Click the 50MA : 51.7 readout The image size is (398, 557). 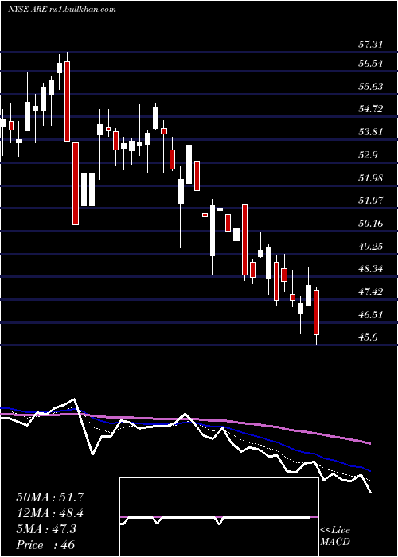(x=50, y=497)
